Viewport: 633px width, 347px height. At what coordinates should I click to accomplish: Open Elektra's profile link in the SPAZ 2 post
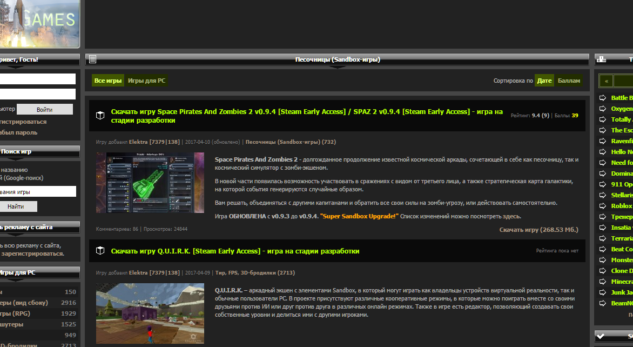point(154,142)
